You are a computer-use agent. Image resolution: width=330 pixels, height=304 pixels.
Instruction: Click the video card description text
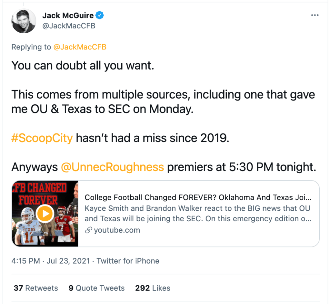[197, 214]
